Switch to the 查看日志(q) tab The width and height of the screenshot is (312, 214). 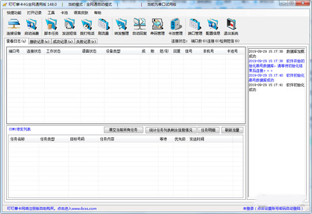coord(16,41)
